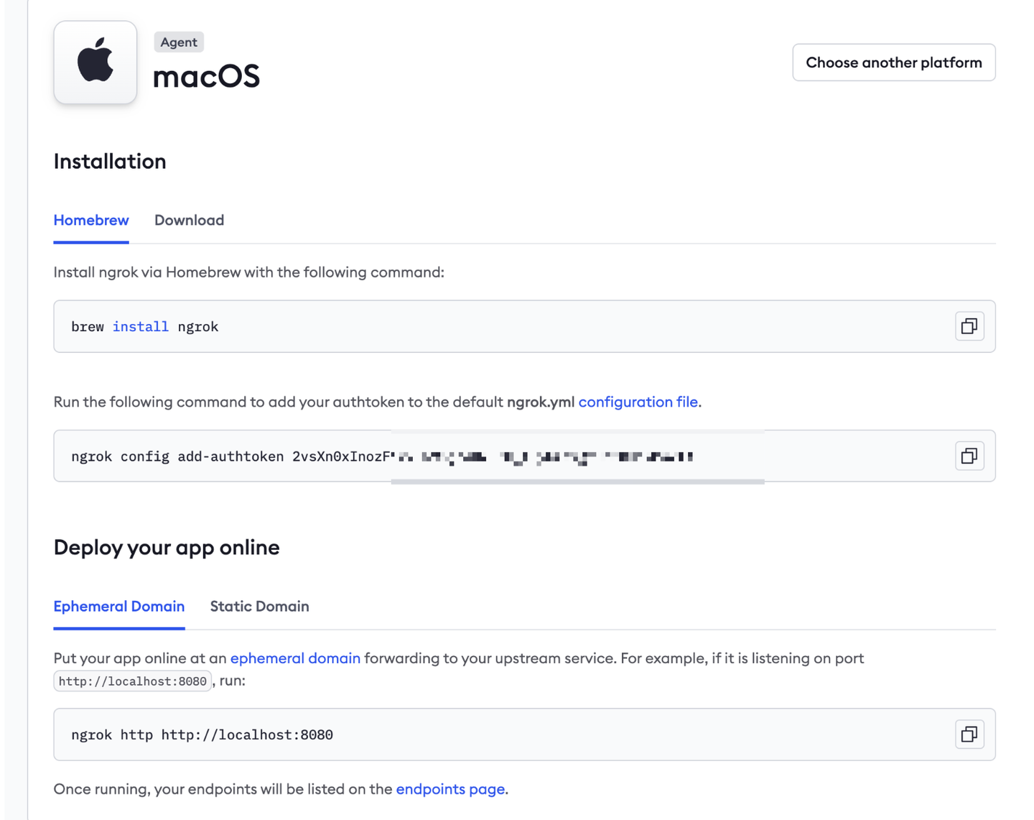Click the ngrok http command text
The image size is (1034, 820).
click(202, 735)
